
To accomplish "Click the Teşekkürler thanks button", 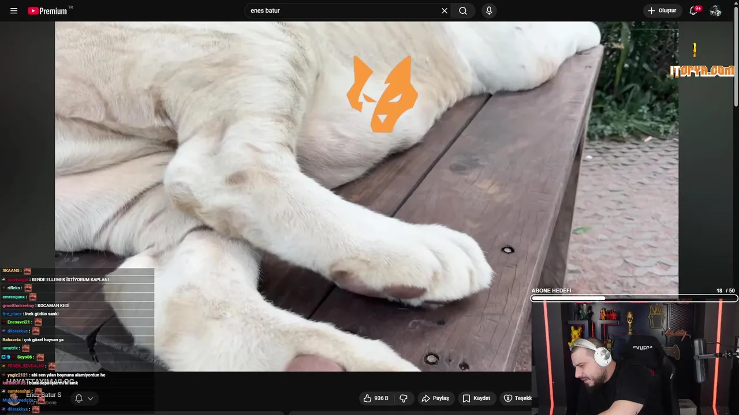I will point(516,398).
